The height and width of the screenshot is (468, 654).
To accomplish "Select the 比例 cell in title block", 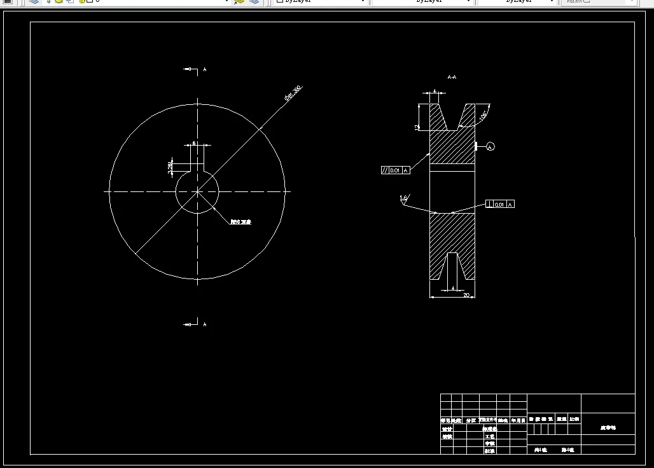I will click(574, 419).
